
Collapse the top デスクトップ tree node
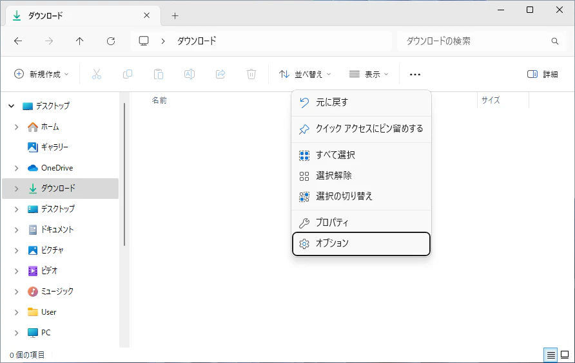(12, 106)
